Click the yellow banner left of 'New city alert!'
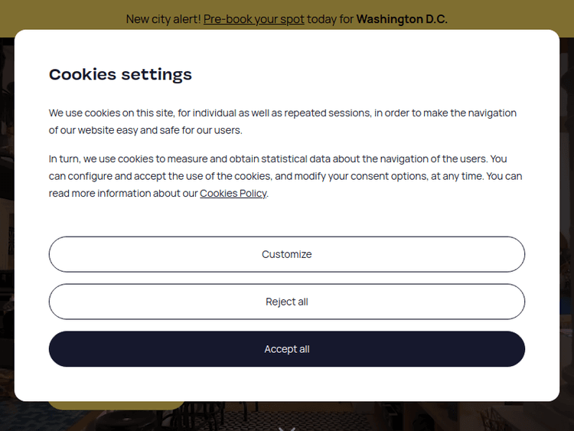The image size is (574, 431). tap(61, 19)
